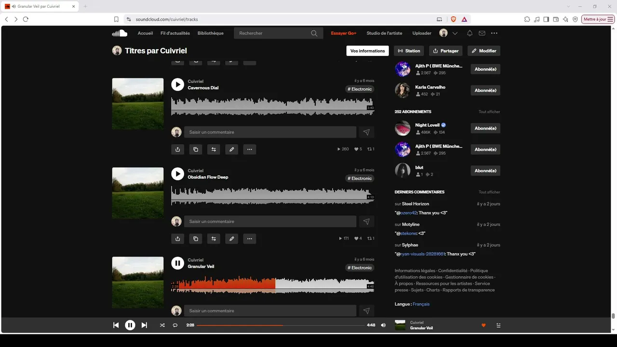Change the language from Français
The height and width of the screenshot is (347, 617).
(421, 304)
